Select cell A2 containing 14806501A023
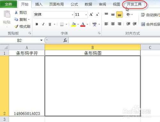The height and width of the screenshot is (122, 160). coord(27,86)
